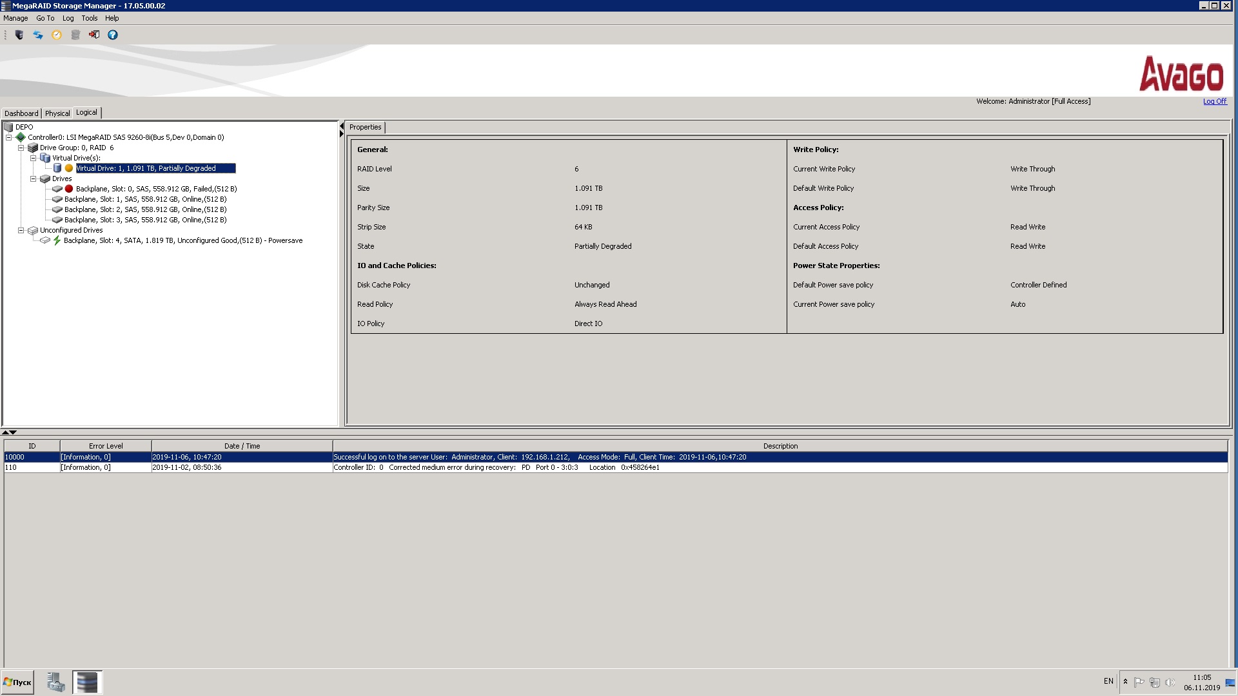Click the Log Off door icon in toolbar
This screenshot has height=696, width=1238.
(94, 35)
